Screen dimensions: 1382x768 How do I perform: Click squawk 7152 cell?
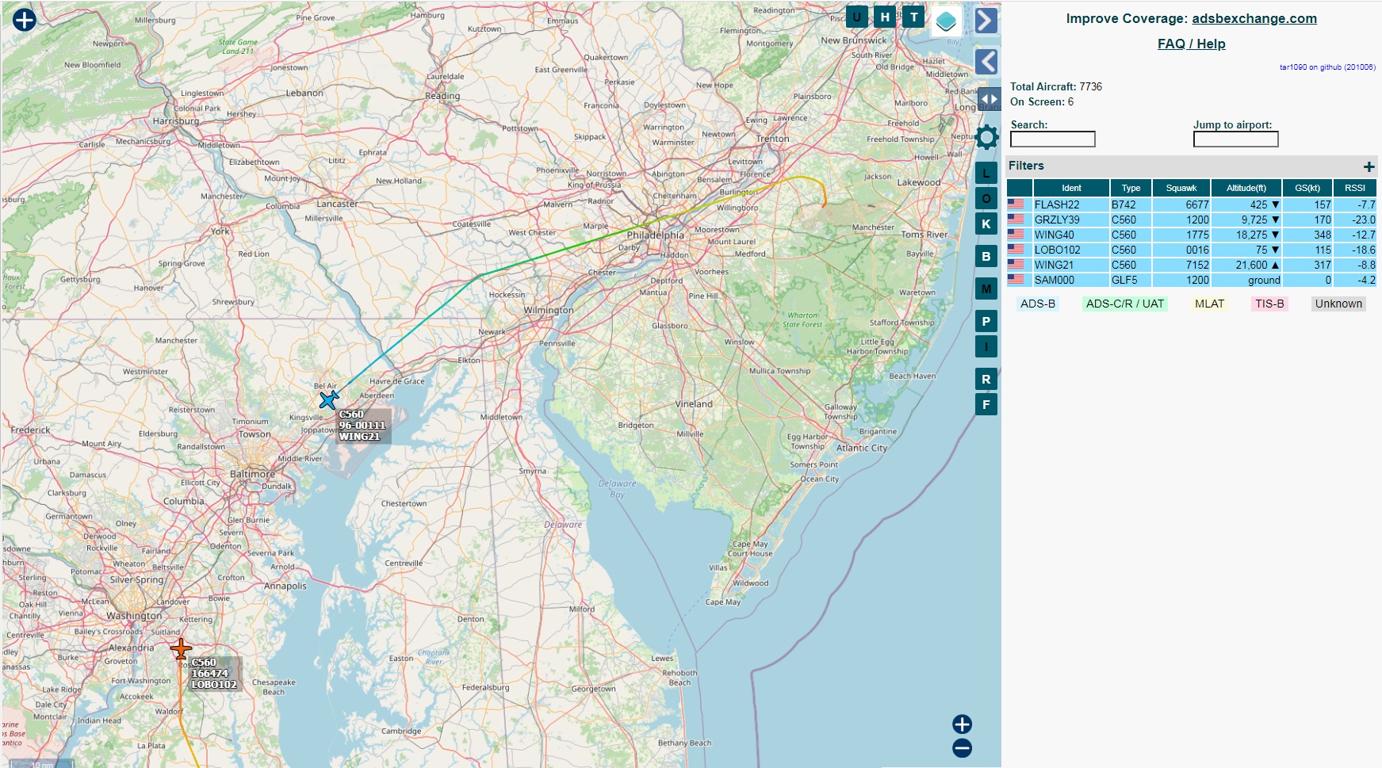click(1181, 265)
